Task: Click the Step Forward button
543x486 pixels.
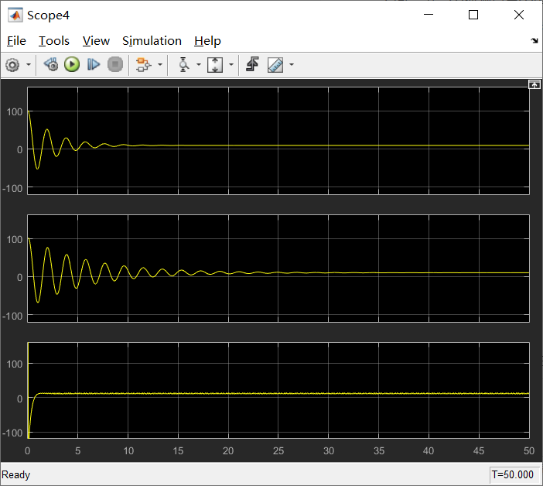Action: (93, 65)
